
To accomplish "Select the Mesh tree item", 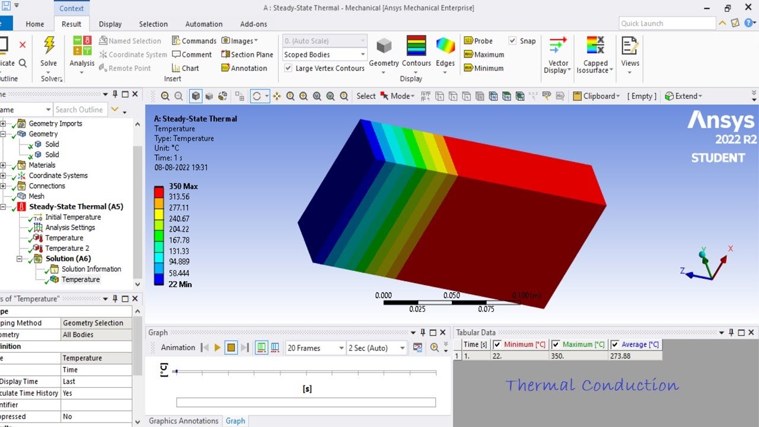I will 36,196.
